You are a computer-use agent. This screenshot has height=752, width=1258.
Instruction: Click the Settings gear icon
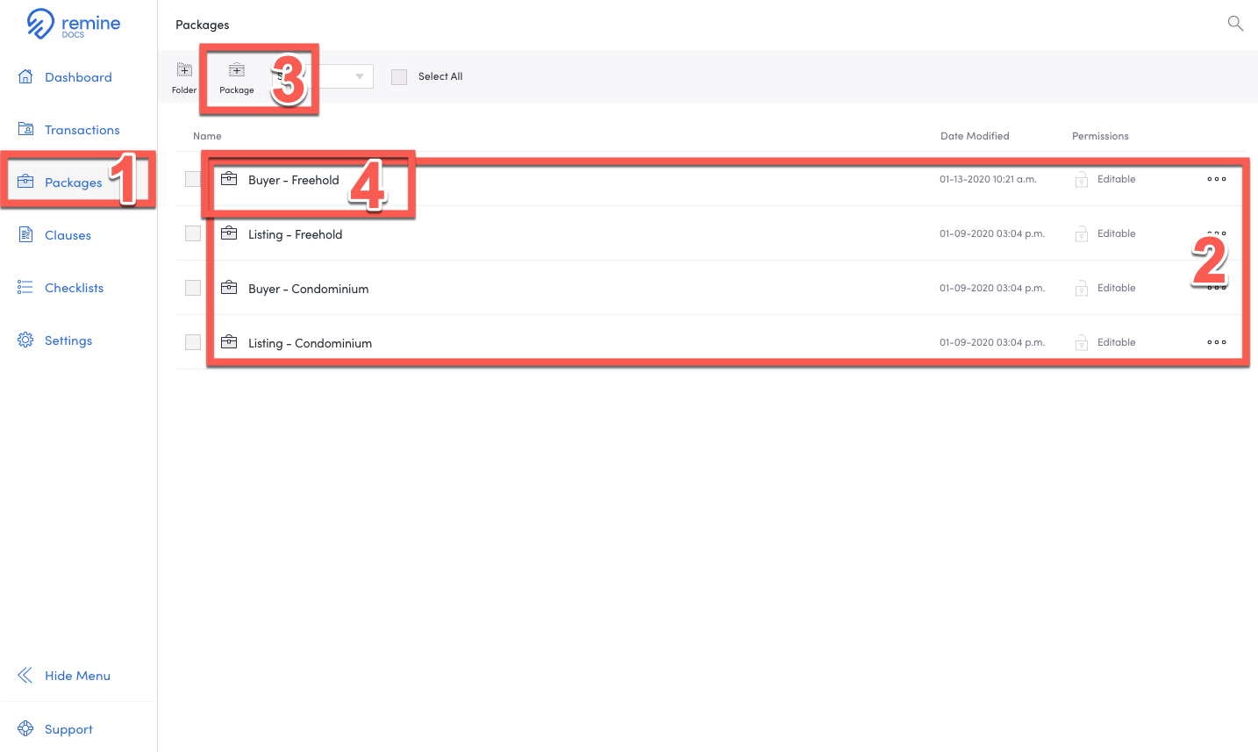[x=25, y=340]
